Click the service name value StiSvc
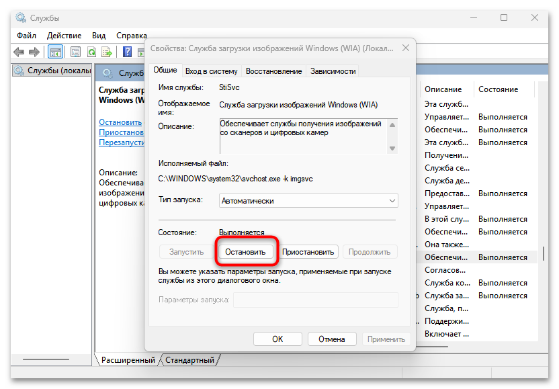559x389 pixels. tap(229, 87)
